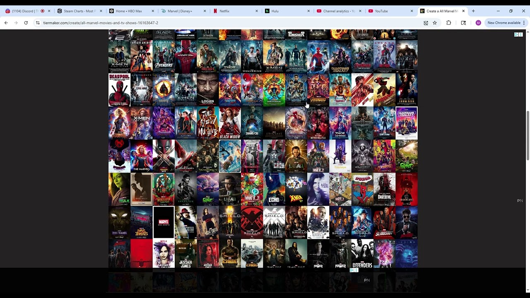Select the X-Men '97 poster
Screen dimensions: 530x298
pos(296,189)
